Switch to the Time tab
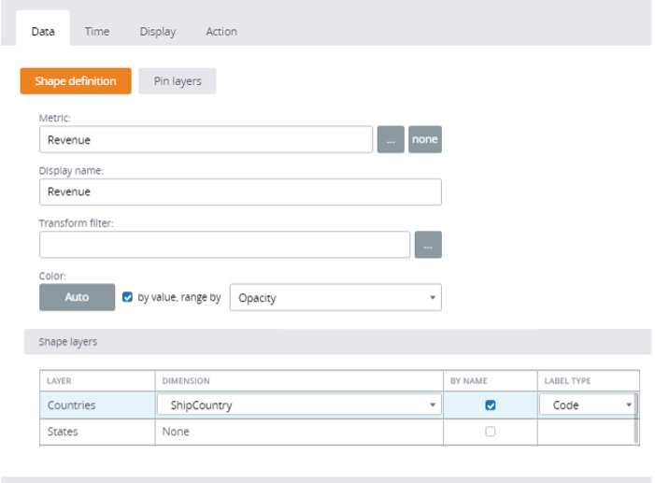 point(97,32)
